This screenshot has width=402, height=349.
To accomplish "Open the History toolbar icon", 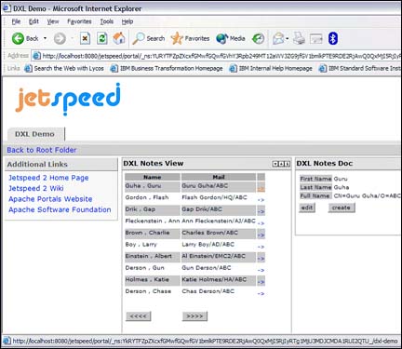I will click(x=258, y=38).
